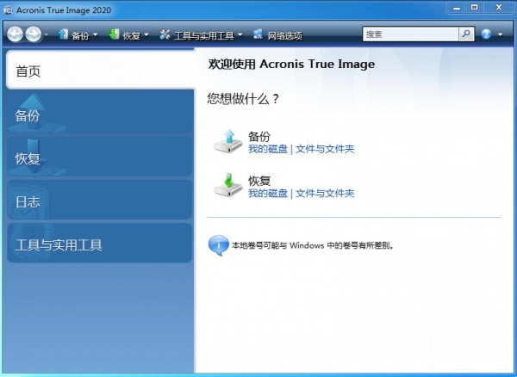Expand the 恢复 toolbar dropdown arrow
517x377 pixels.
(146, 34)
